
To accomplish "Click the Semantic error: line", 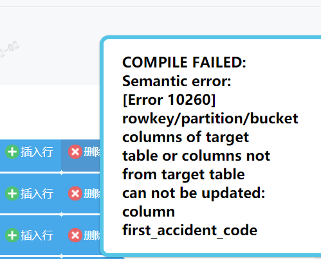I will 177,81.
